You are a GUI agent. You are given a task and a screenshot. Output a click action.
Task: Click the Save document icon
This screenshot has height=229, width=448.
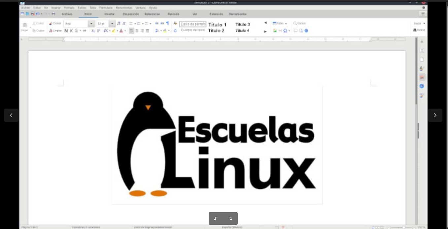33,14
